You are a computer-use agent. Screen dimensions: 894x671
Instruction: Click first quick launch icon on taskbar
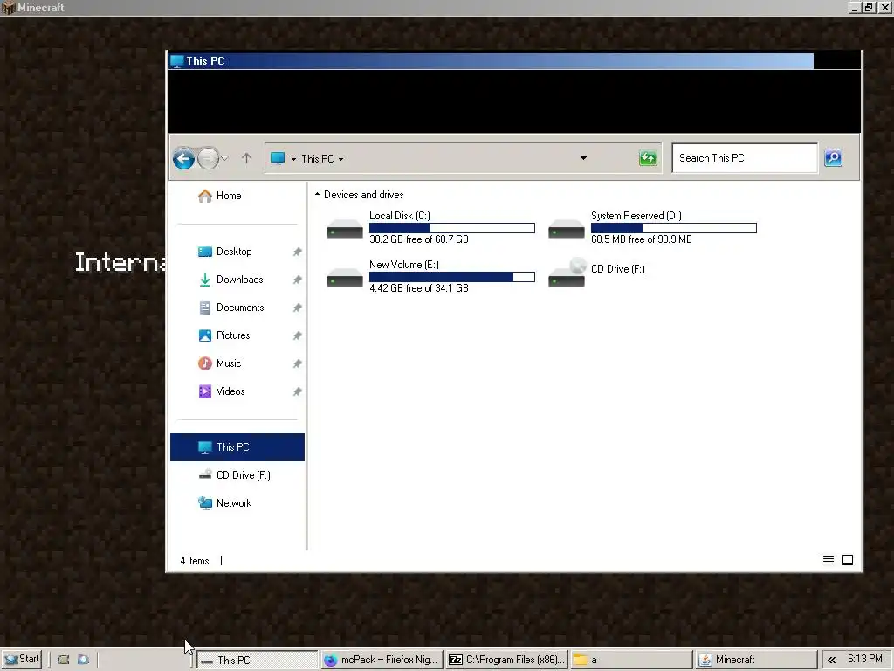63,660
